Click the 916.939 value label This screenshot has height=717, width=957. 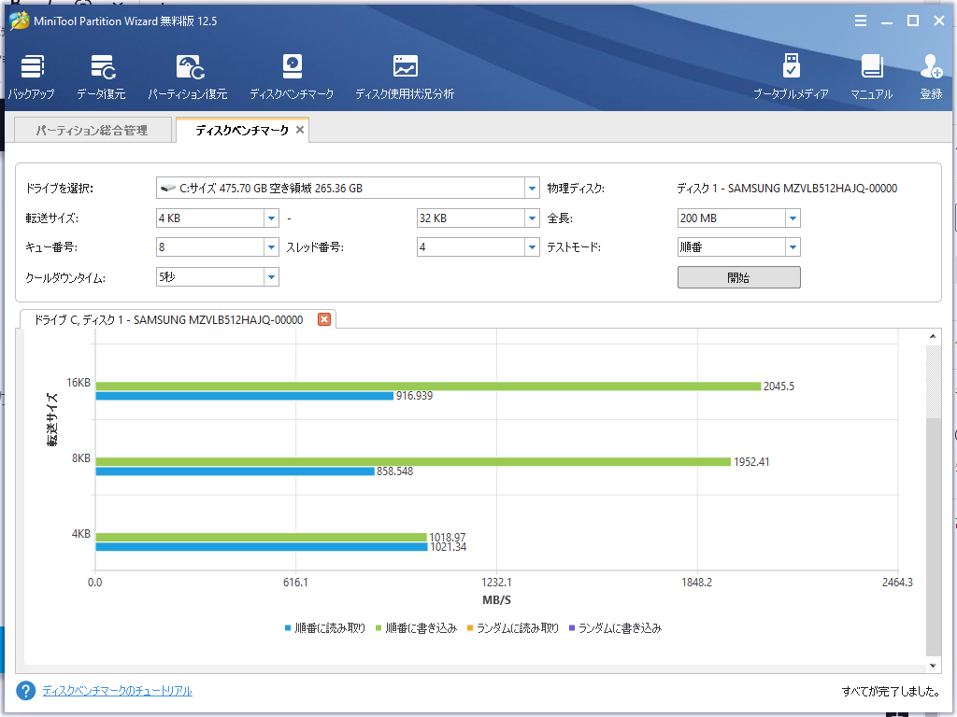414,396
